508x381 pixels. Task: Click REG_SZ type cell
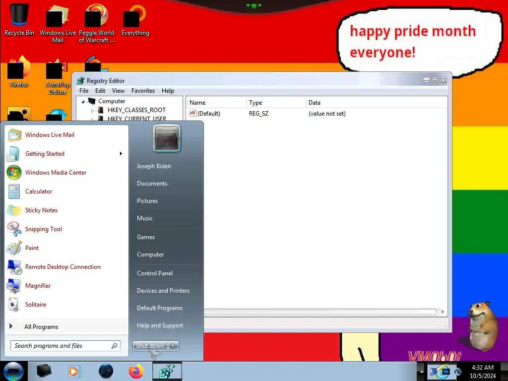[x=258, y=114]
